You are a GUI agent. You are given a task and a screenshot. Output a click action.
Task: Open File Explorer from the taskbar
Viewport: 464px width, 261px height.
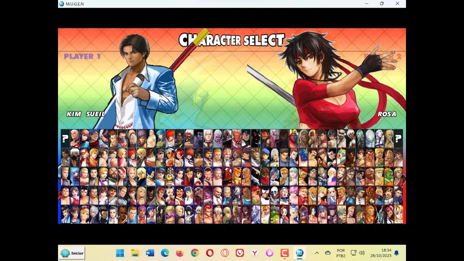tap(135, 253)
